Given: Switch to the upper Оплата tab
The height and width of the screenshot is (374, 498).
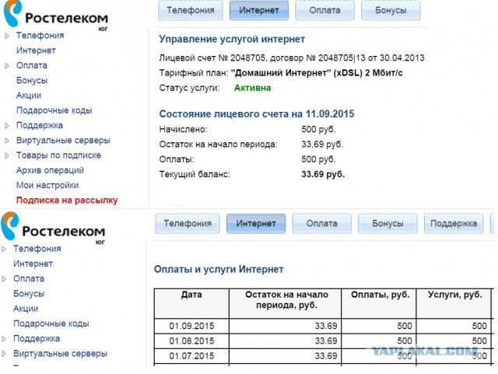Looking at the screenshot, I should pyautogui.click(x=325, y=10).
